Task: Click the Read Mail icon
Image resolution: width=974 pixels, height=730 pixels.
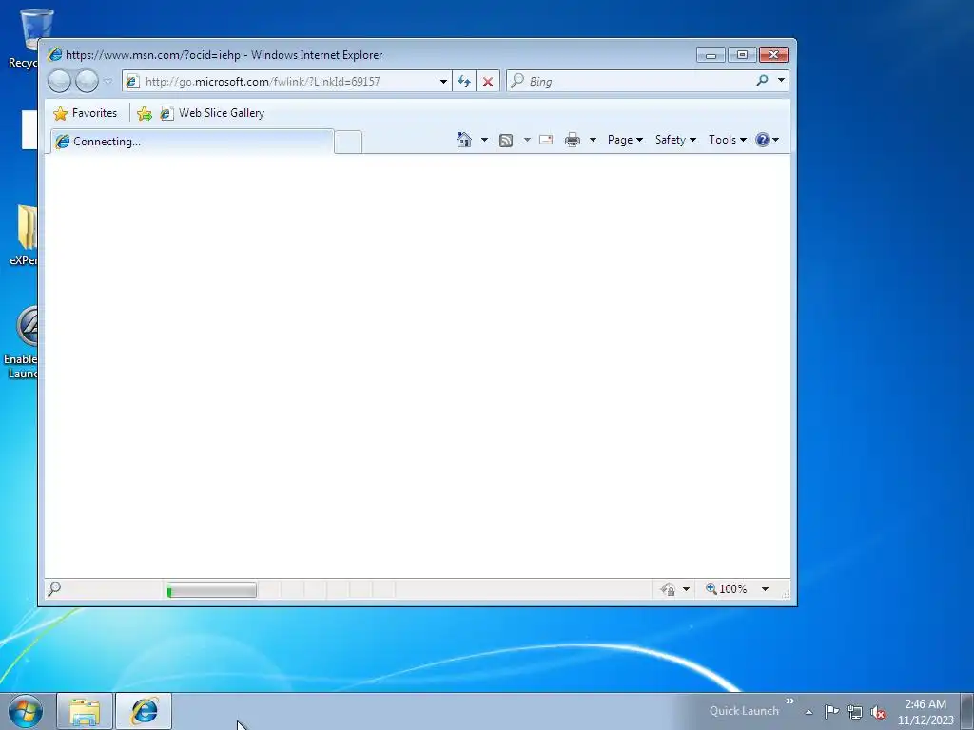Action: pos(546,140)
